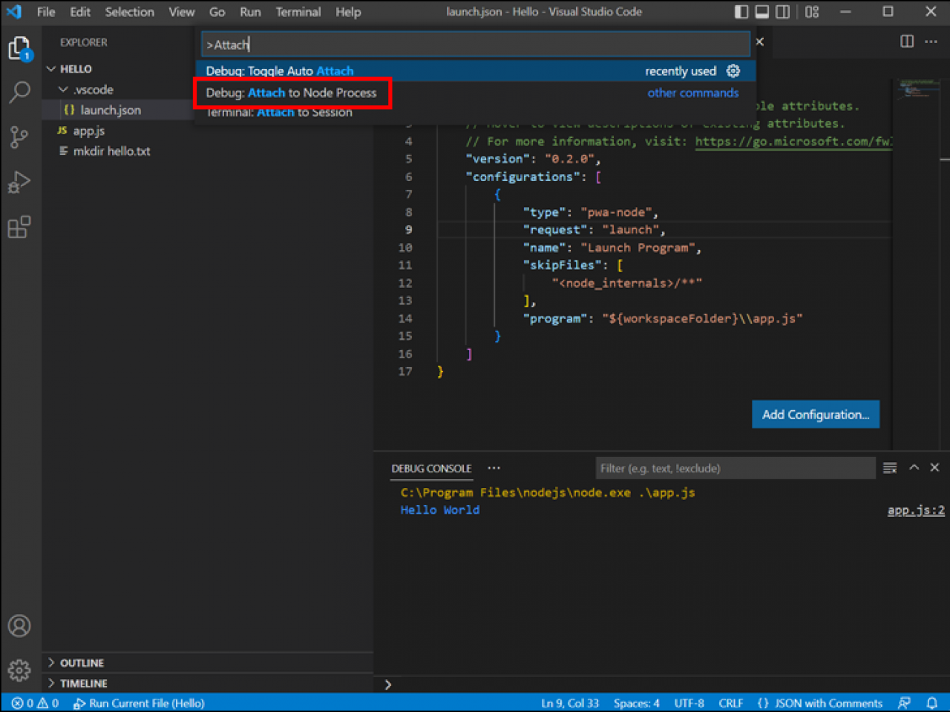
Task: Open the Run menu
Action: [250, 12]
